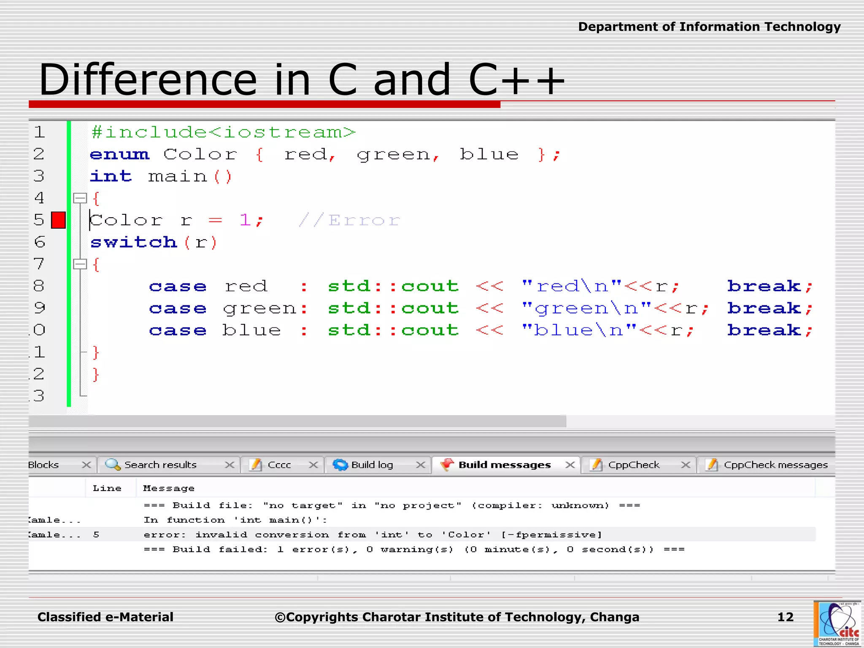Image resolution: width=864 pixels, height=648 pixels.
Task: Click the Message column header
Action: tap(169, 488)
